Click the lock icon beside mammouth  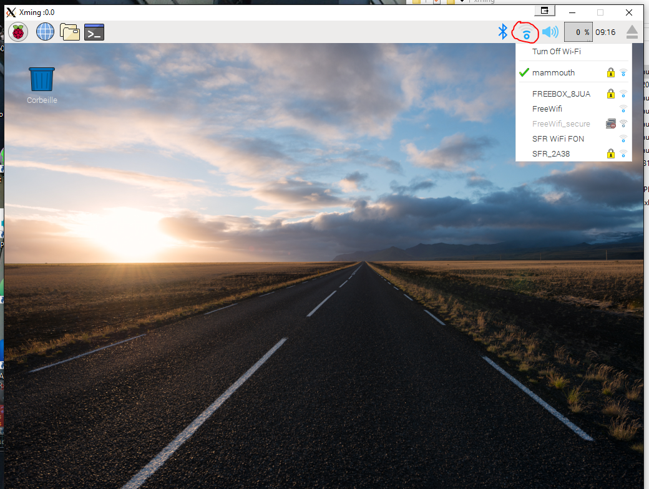tap(610, 73)
